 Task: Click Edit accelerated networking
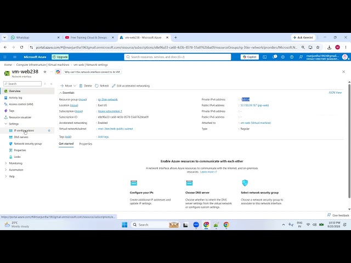pos(131,85)
